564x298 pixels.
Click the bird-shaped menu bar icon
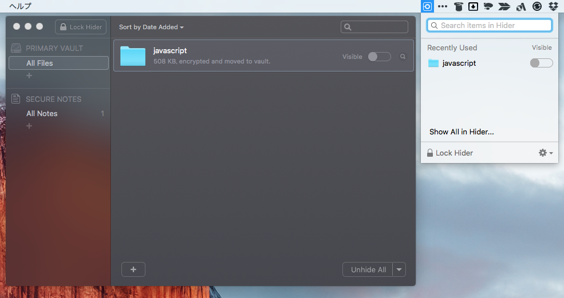[488, 6]
